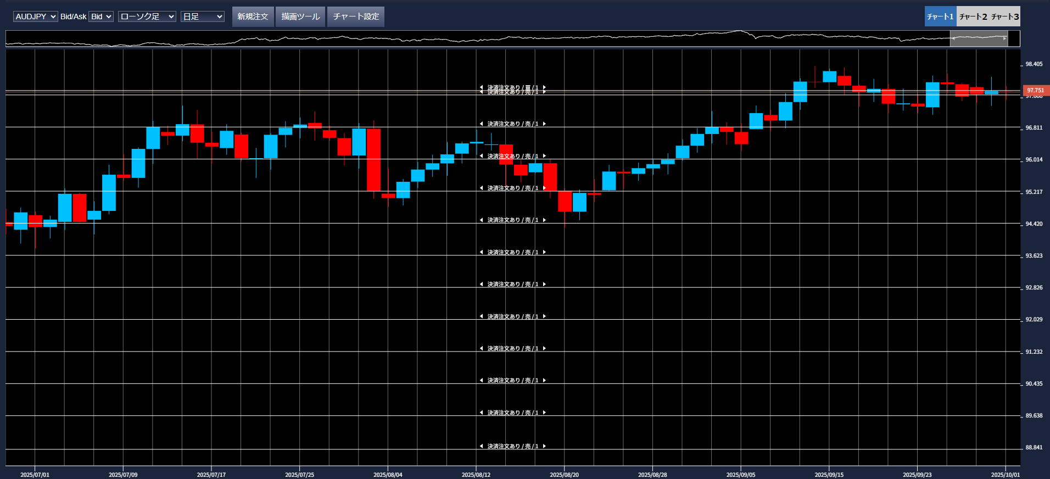Click right arrow on the 90.435 settlement order line
Screen dimensions: 1050x479
point(544,381)
